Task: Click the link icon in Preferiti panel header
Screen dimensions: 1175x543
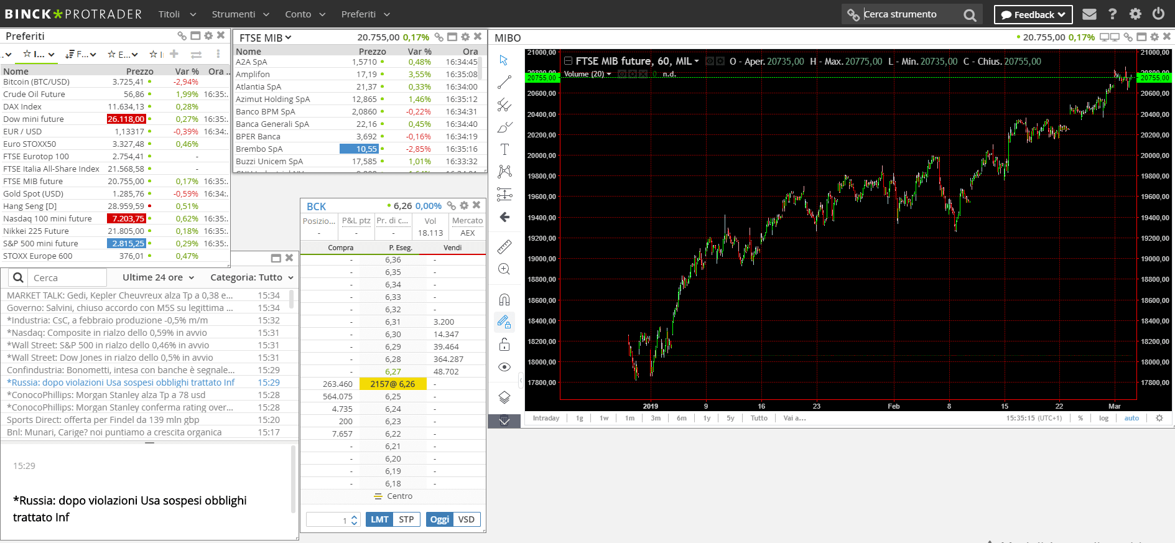Action: coord(182,36)
